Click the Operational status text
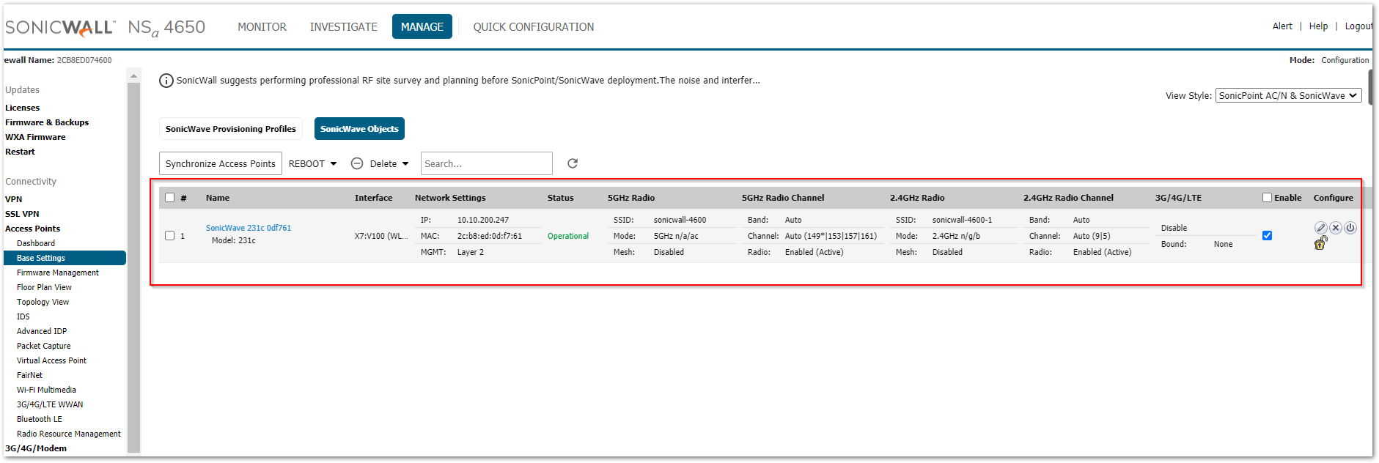Image resolution: width=1379 pixels, height=463 pixels. click(x=568, y=236)
